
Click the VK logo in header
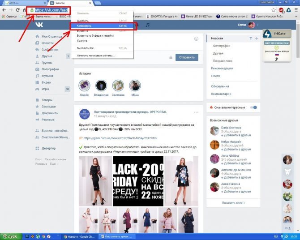(39, 25)
